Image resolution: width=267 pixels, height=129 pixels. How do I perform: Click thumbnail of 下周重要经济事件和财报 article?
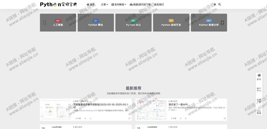pos(56,110)
